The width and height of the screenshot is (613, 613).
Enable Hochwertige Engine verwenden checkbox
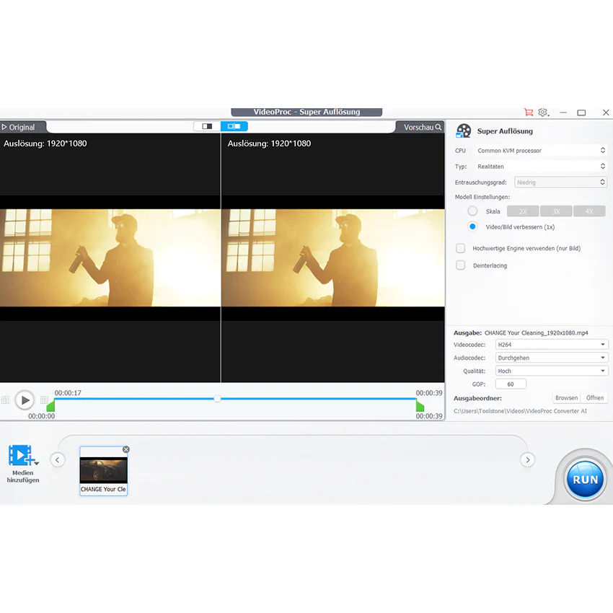461,248
